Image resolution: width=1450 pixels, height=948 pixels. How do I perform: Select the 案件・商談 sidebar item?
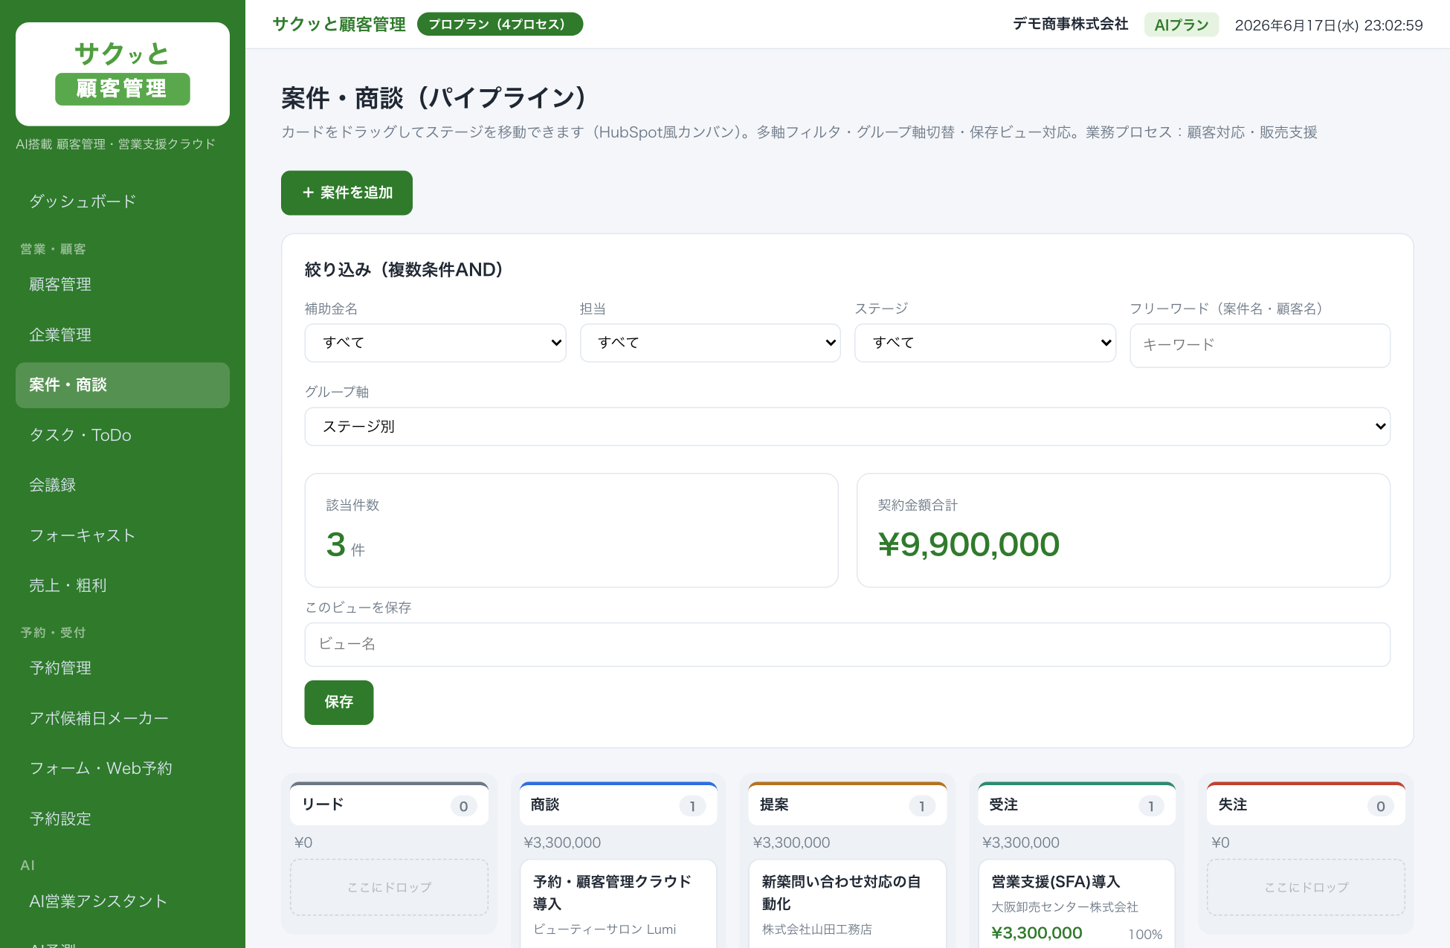click(123, 385)
